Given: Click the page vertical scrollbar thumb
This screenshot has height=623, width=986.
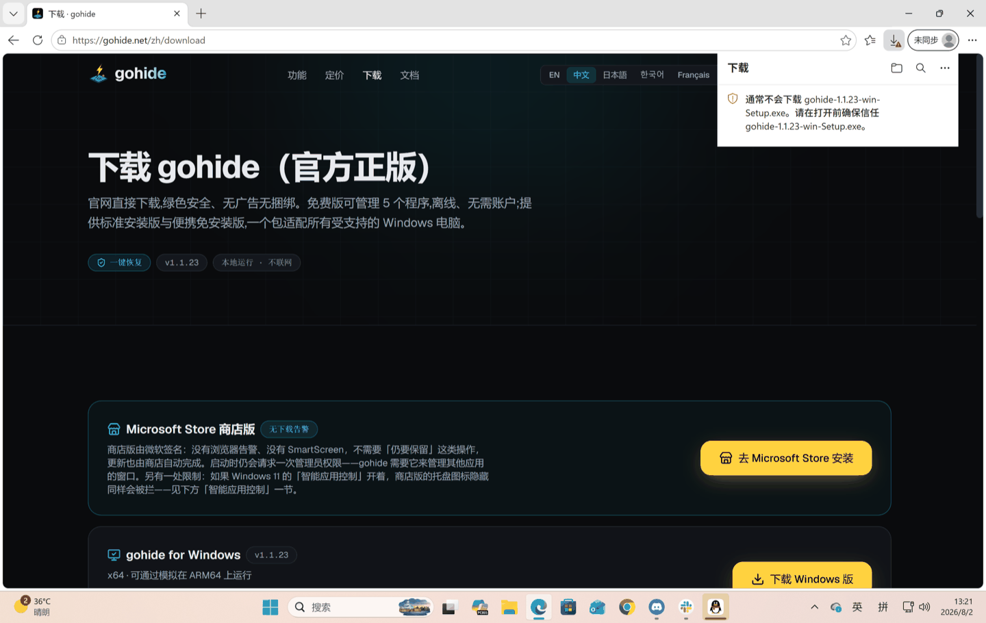Looking at the screenshot, I should click(980, 137).
